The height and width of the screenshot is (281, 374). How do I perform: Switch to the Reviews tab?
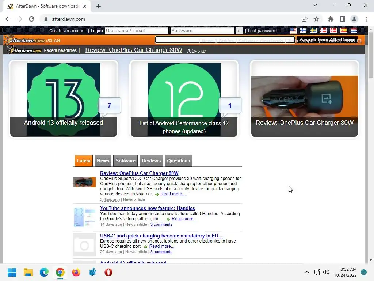click(x=151, y=161)
